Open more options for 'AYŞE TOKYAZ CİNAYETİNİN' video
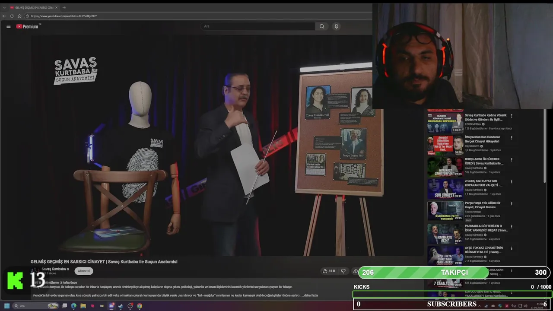The width and height of the screenshot is (553, 311). [x=512, y=248]
